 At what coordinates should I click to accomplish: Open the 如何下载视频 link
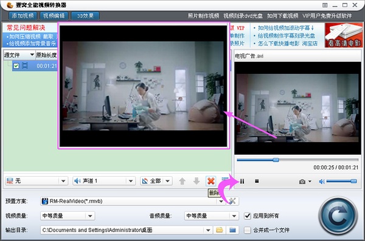click(x=282, y=16)
